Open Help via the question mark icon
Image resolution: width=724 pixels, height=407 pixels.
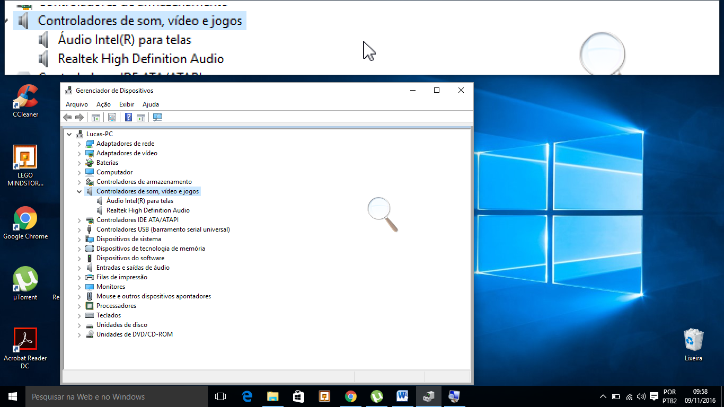pyautogui.click(x=128, y=117)
